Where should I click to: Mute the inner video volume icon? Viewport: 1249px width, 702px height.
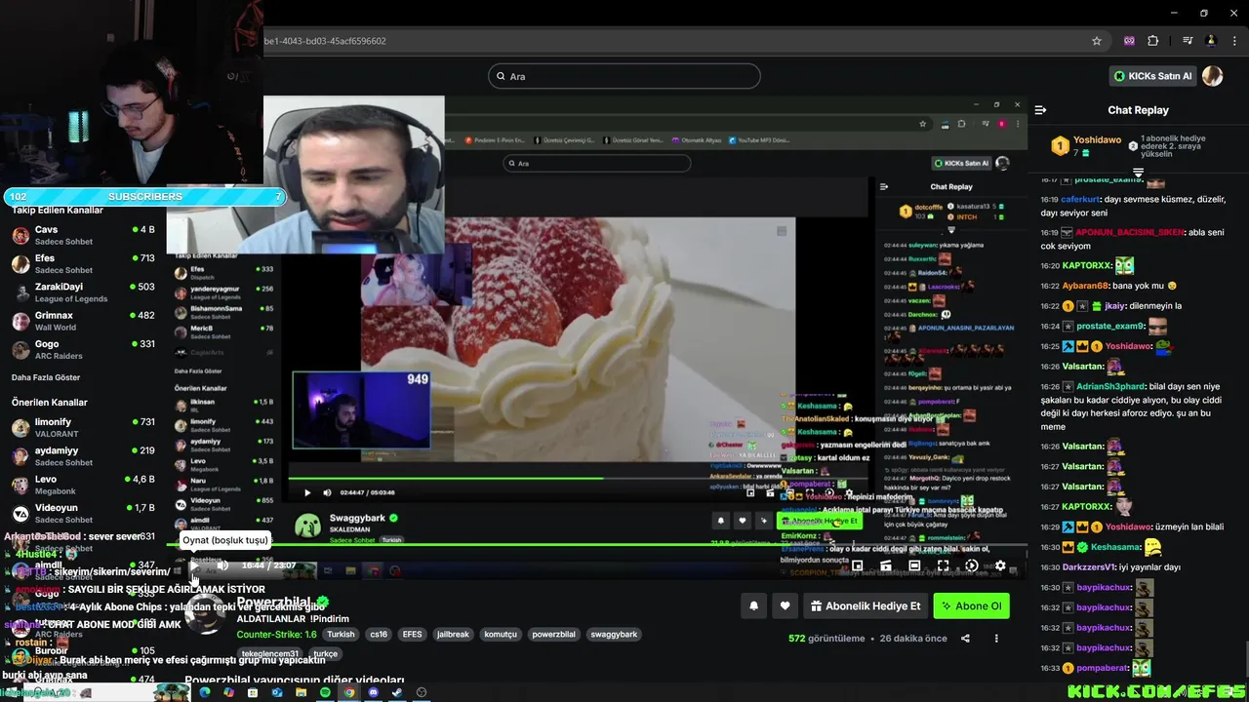click(327, 492)
